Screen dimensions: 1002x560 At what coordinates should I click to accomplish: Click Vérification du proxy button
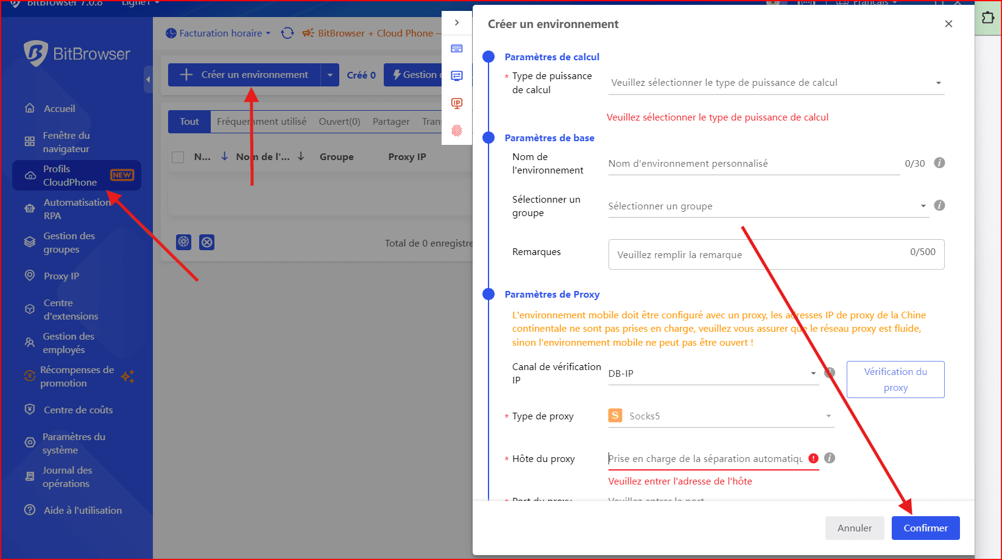click(895, 380)
